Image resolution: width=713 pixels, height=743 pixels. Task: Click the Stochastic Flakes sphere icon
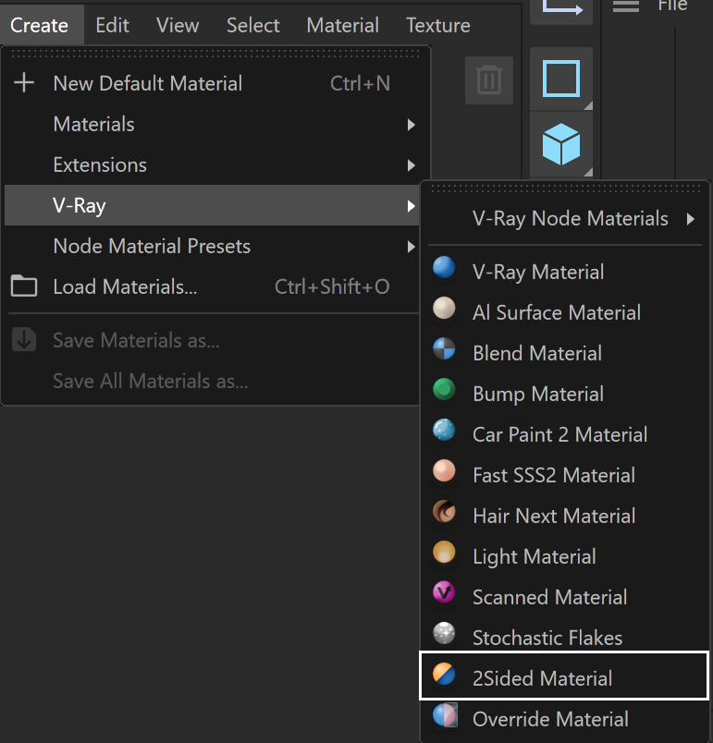pos(444,634)
